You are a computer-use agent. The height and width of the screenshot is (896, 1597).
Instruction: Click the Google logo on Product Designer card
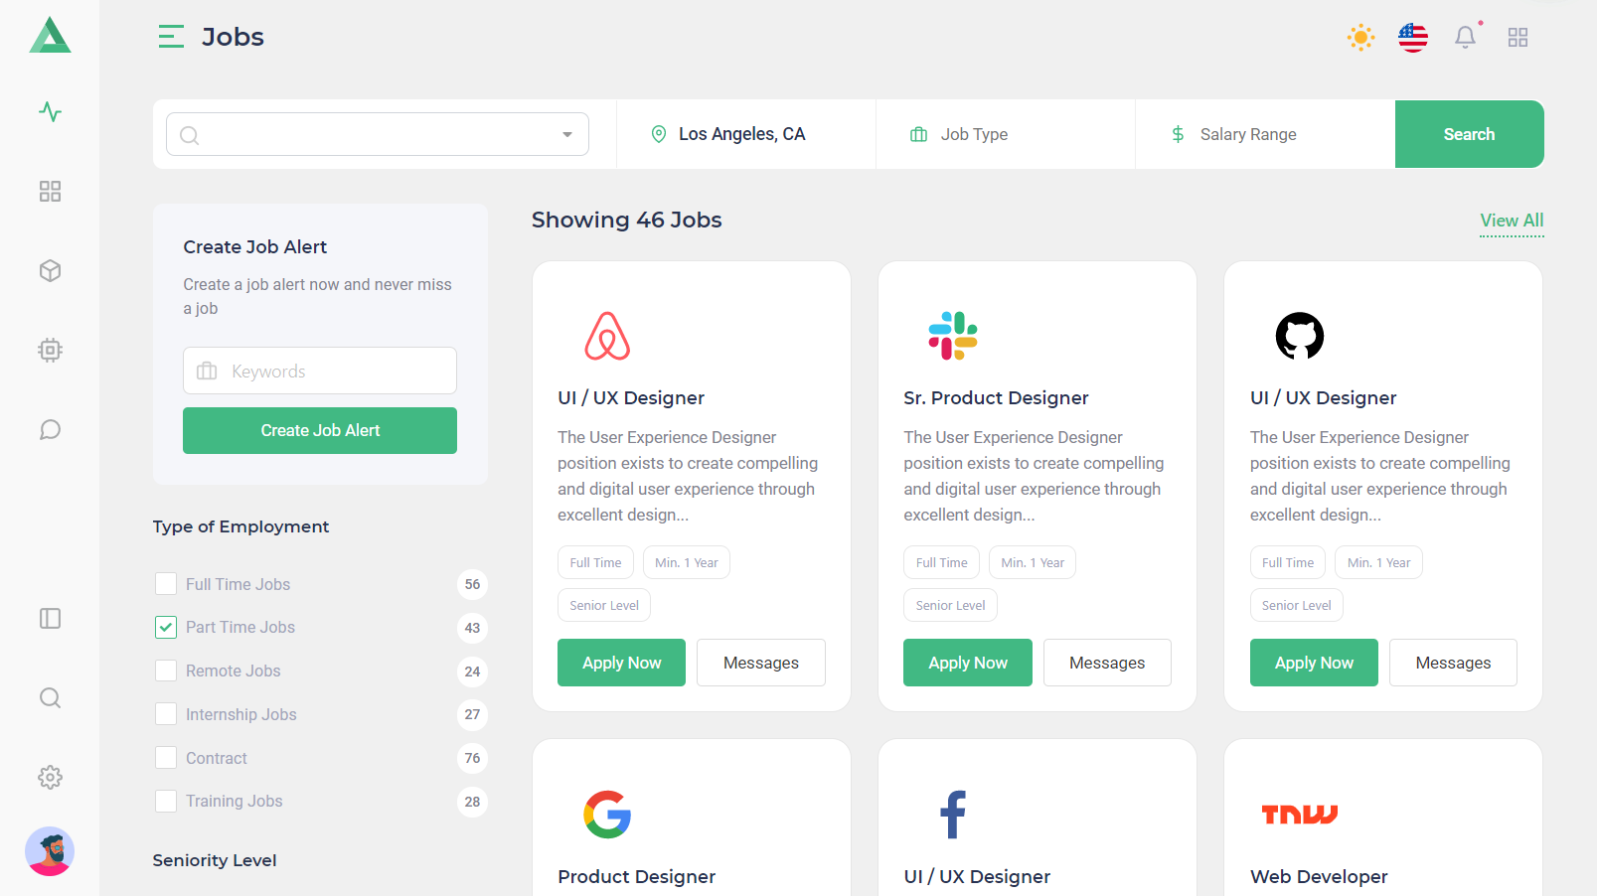[607, 815]
